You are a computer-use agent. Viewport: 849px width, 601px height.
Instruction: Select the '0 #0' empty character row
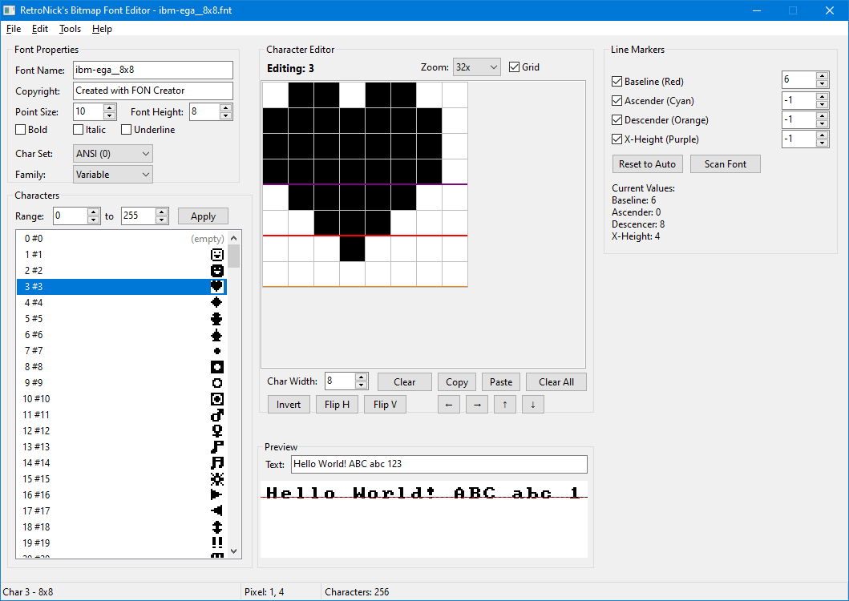click(x=122, y=239)
